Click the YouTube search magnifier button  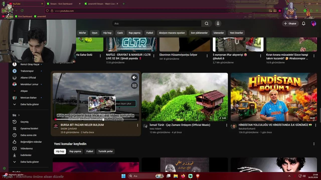click(x=207, y=23)
